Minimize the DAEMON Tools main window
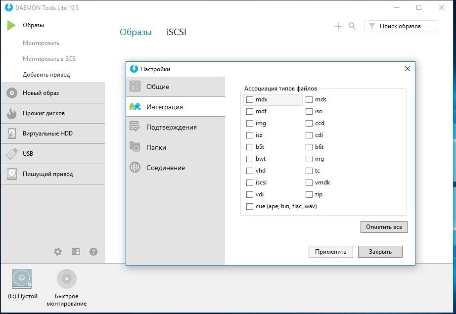Image resolution: width=456 pixels, height=314 pixels. tap(396, 7)
